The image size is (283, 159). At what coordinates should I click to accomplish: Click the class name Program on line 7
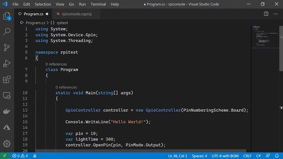[x=69, y=70]
